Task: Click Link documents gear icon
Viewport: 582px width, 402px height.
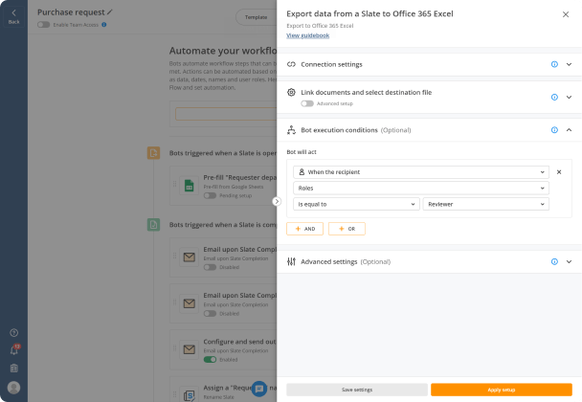Action: (x=291, y=93)
